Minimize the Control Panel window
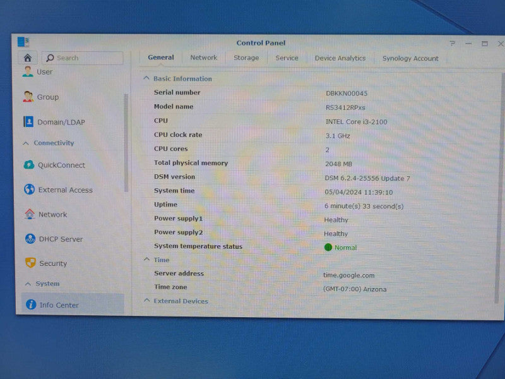 click(468, 44)
